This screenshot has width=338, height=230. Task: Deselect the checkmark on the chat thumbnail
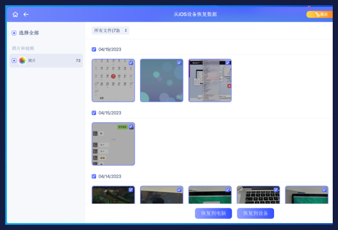coord(131,127)
